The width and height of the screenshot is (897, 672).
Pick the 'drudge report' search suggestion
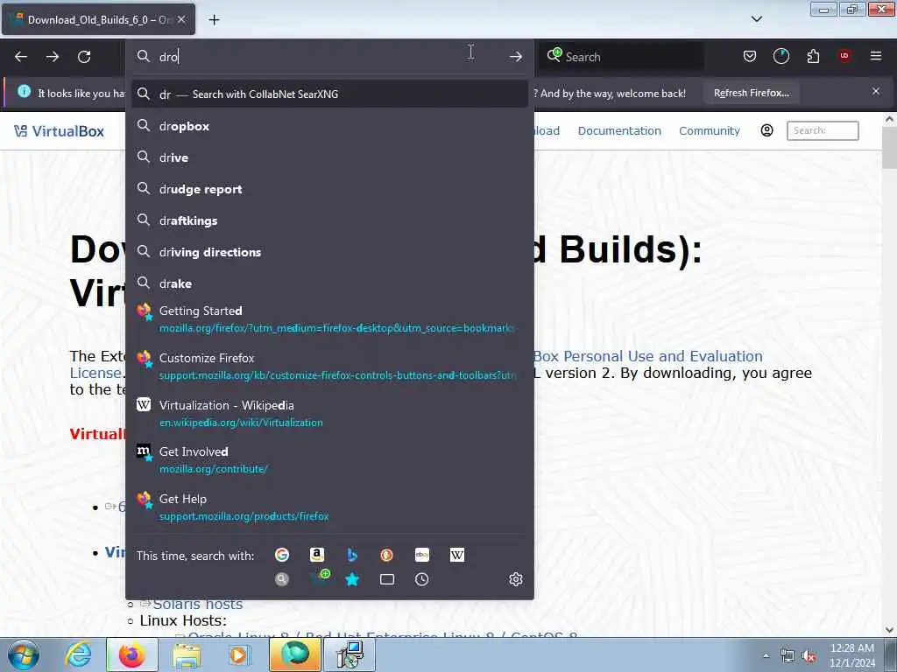[329, 189]
